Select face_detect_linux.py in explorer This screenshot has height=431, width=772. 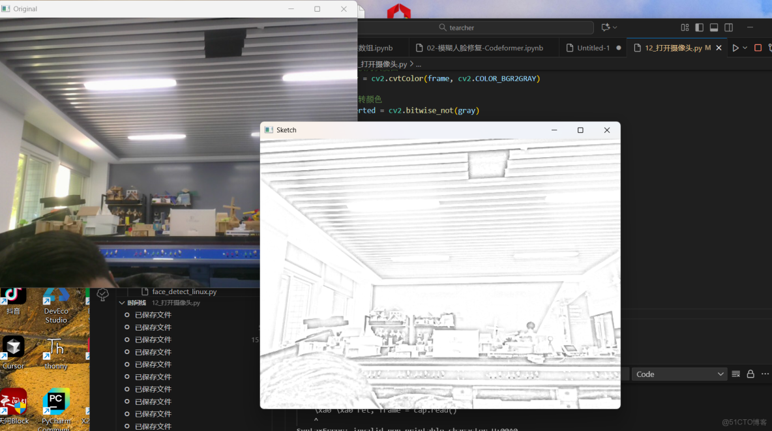pos(184,291)
